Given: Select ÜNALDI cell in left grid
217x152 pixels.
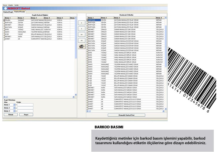Looking at the screenshot, I should coord(24,25).
